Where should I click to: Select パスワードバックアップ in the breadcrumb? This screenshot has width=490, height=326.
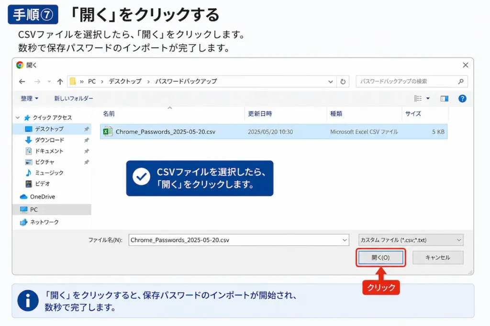click(186, 81)
